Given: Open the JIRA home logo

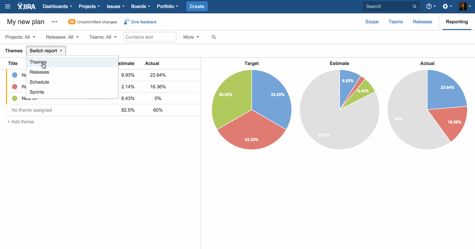Looking at the screenshot, I should coord(26,6).
